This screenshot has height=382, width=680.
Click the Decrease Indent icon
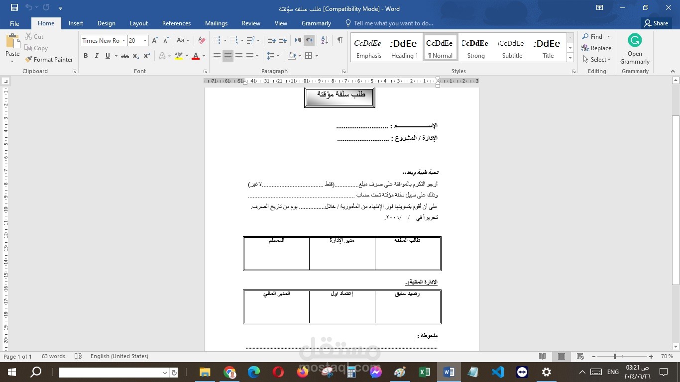click(271, 41)
